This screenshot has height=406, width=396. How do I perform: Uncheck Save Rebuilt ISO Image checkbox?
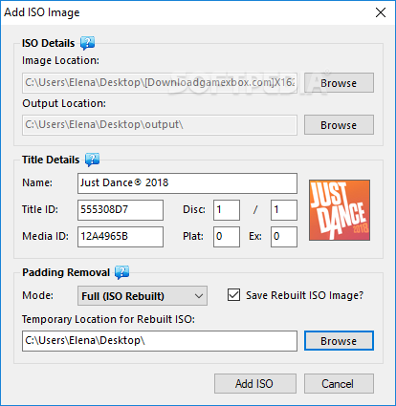(x=233, y=295)
